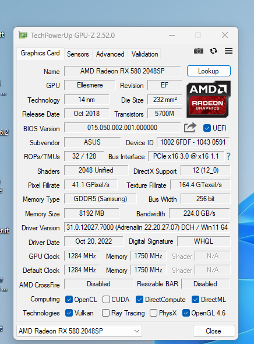Screen dimensions: 254x344
Task: Click the ROPs/TMUs value 32 / 128
Action: coord(84,156)
